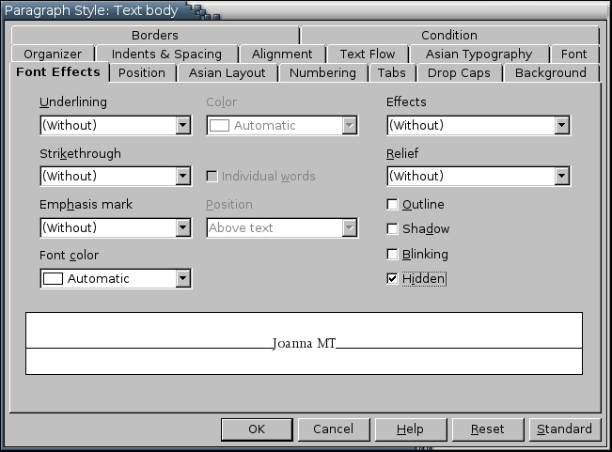Click the OK button

click(x=257, y=429)
